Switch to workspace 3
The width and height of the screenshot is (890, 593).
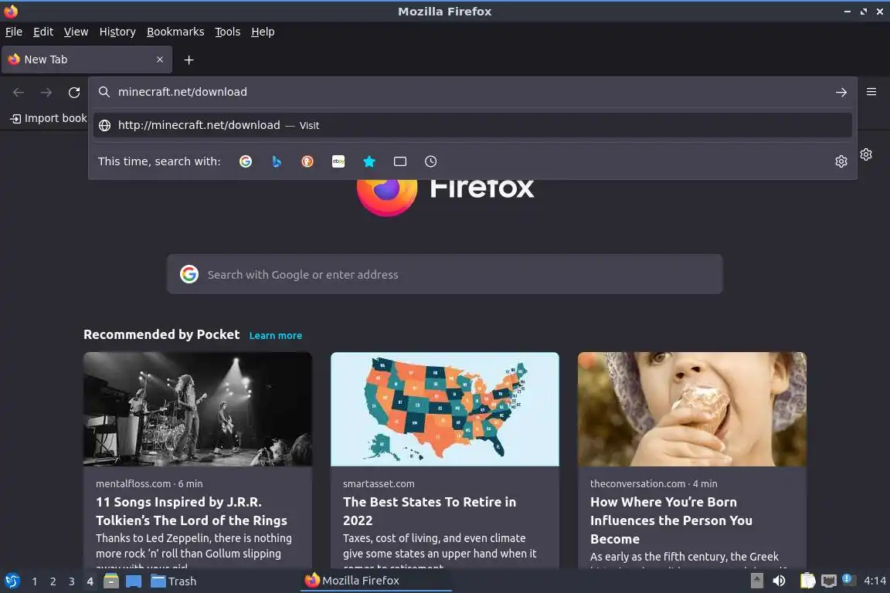(x=72, y=581)
